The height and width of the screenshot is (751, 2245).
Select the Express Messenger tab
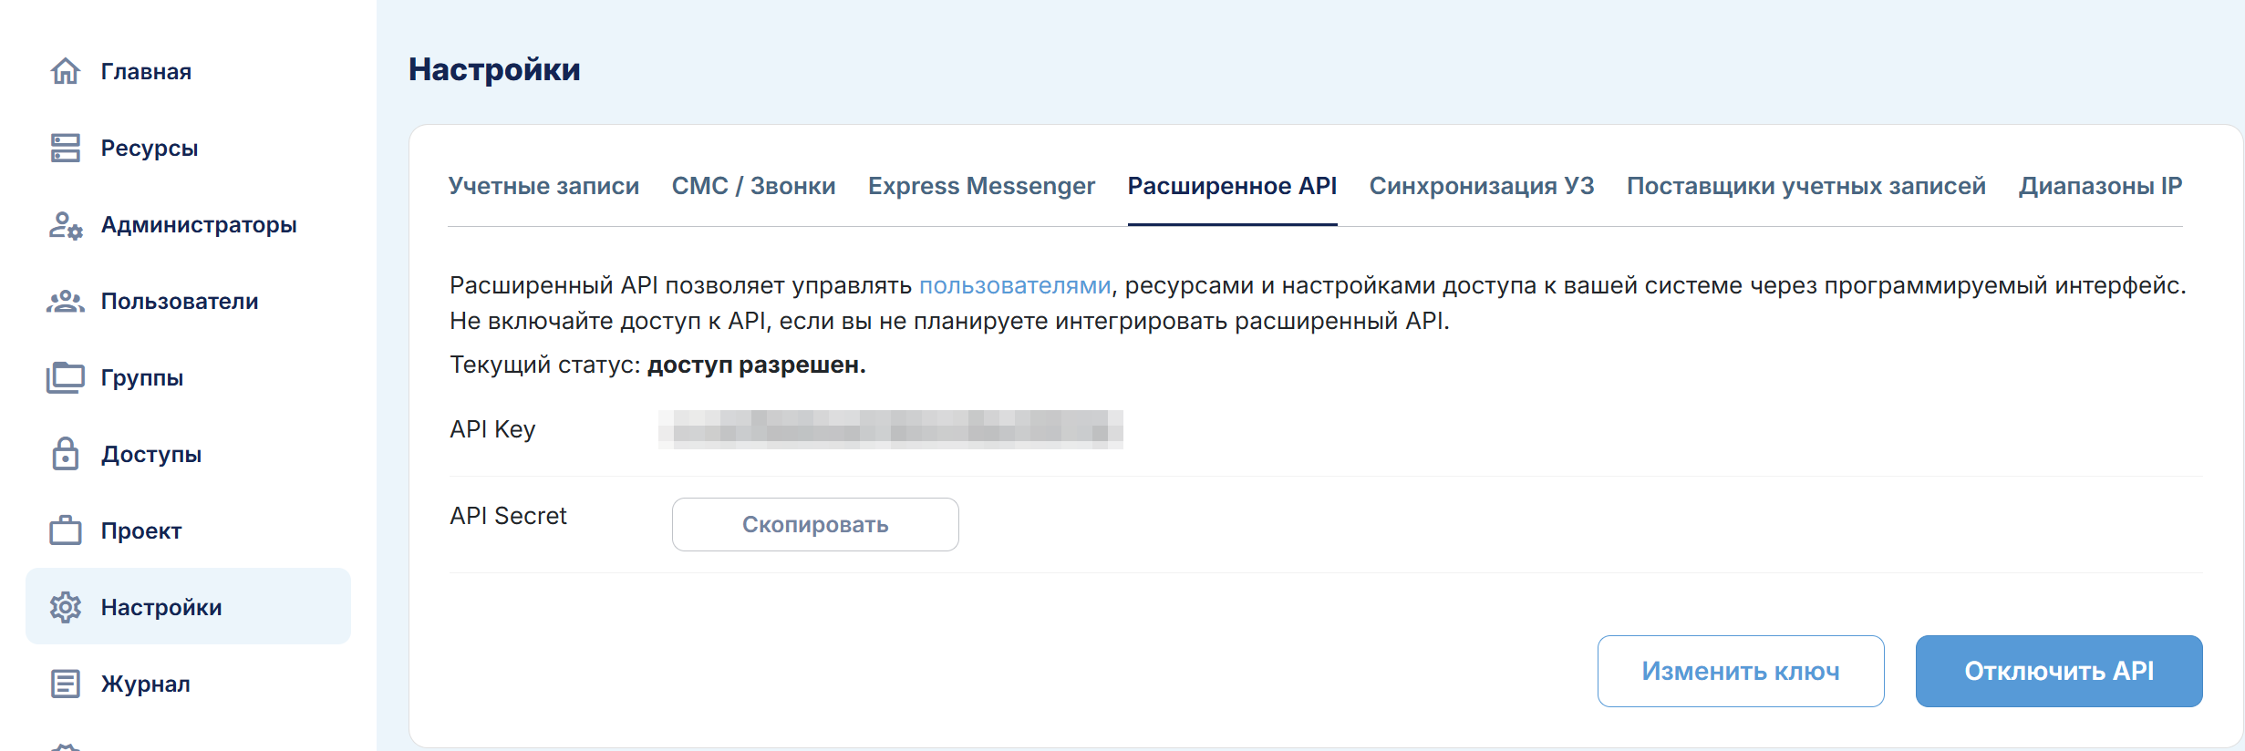[981, 186]
